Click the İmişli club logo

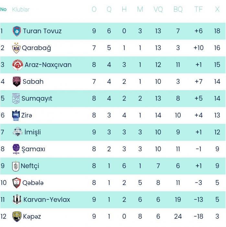point(17,132)
